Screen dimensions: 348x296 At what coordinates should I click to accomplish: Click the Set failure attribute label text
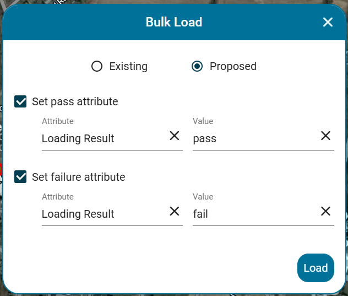pos(79,177)
